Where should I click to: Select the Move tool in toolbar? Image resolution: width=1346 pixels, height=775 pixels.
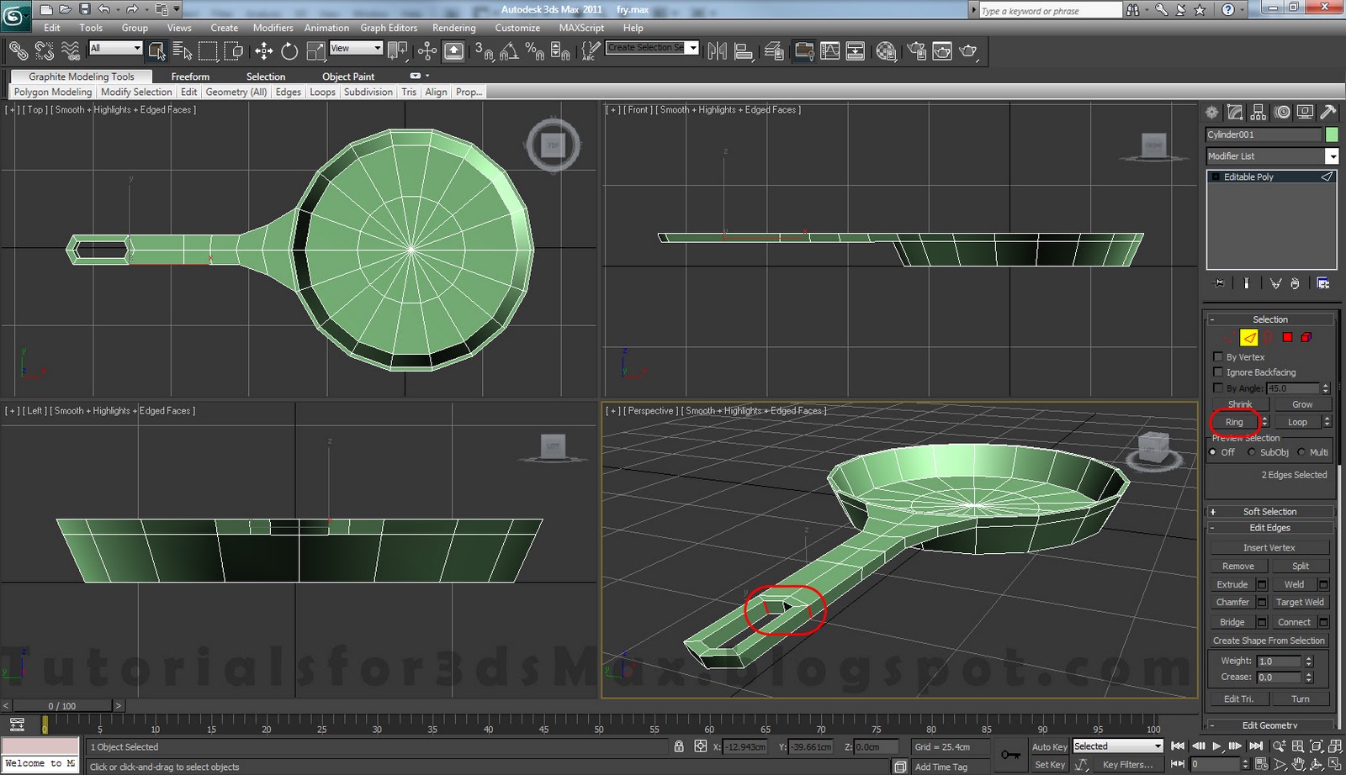click(263, 51)
